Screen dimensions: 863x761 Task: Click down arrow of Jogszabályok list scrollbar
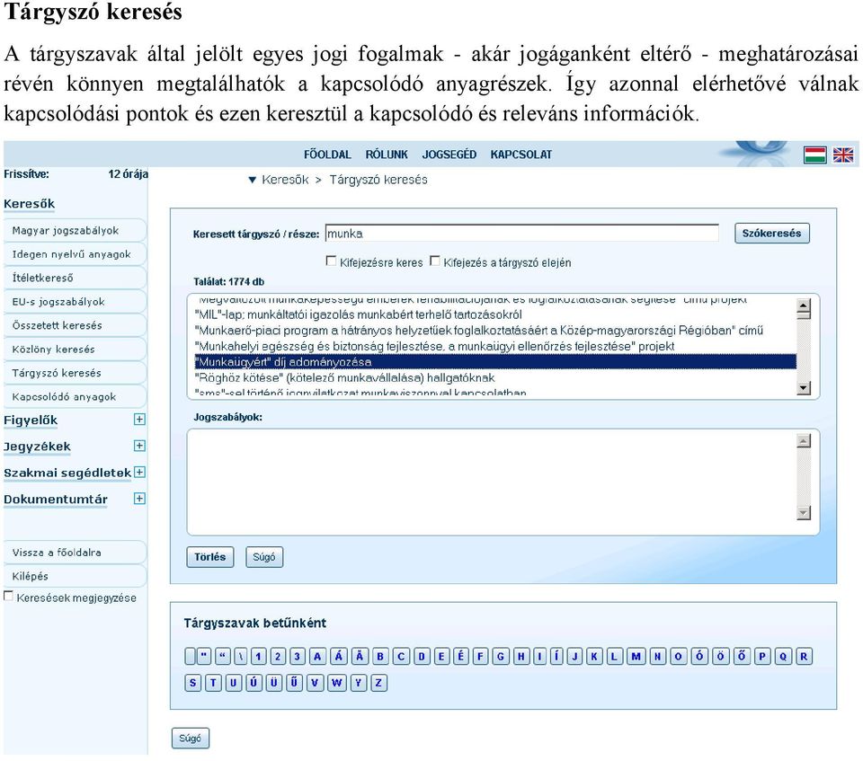[x=804, y=513]
